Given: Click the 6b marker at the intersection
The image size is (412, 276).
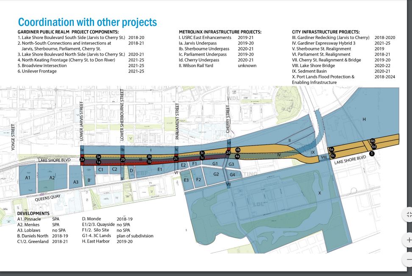Looking at the screenshot, I should (x=372, y=141).
